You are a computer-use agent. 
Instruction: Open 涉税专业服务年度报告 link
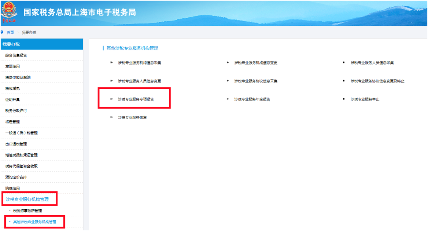(252, 99)
